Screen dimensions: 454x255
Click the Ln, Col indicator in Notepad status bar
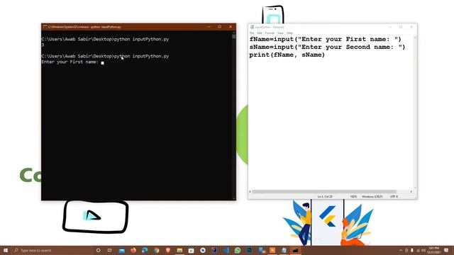(x=325, y=197)
